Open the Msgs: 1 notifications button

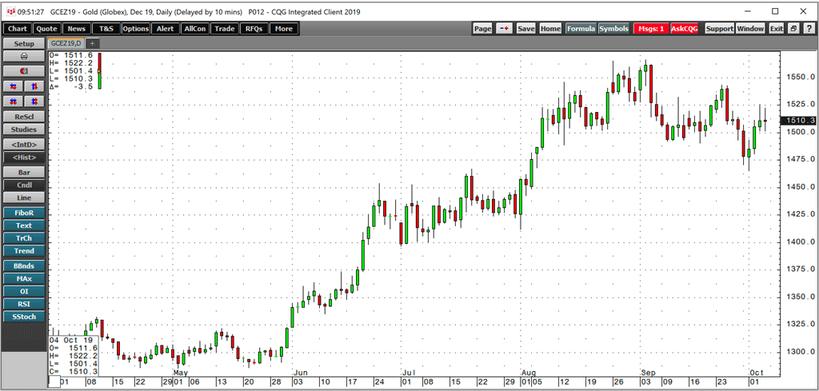(651, 29)
